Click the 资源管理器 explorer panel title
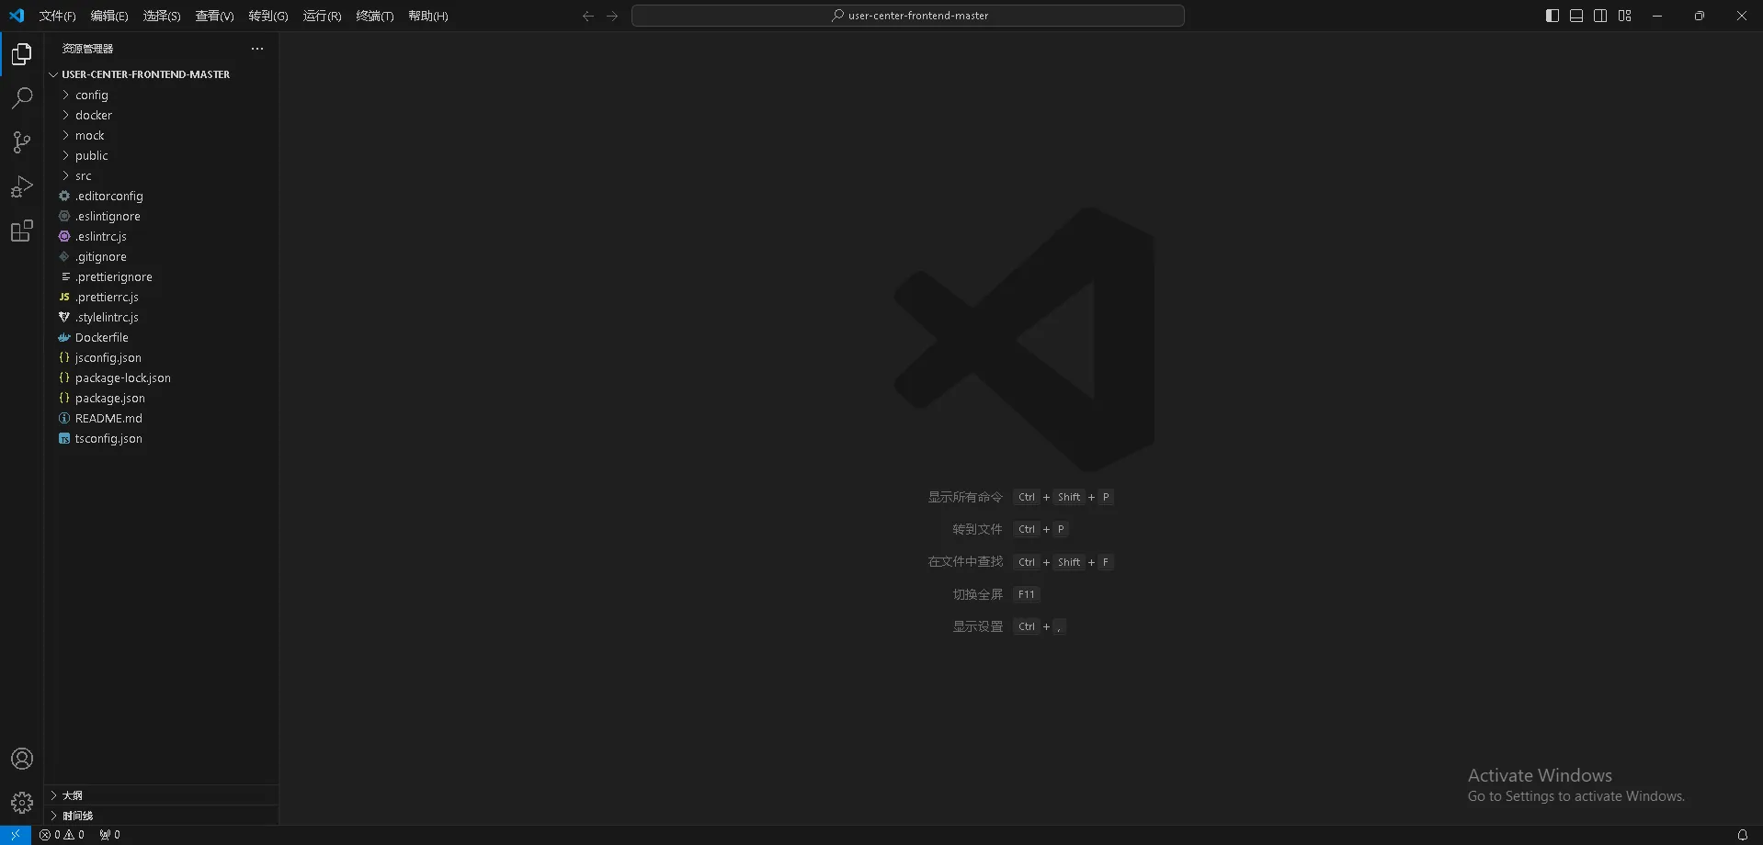 [x=87, y=49]
